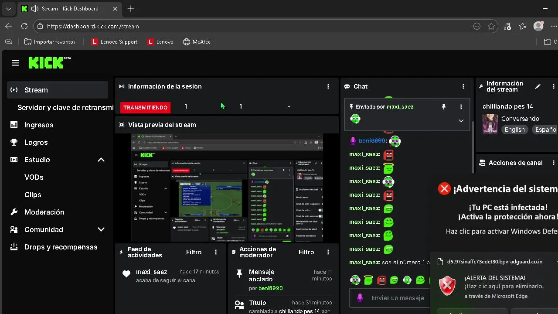Click the English language tag
This screenshot has width=558, height=314.
tap(514, 130)
